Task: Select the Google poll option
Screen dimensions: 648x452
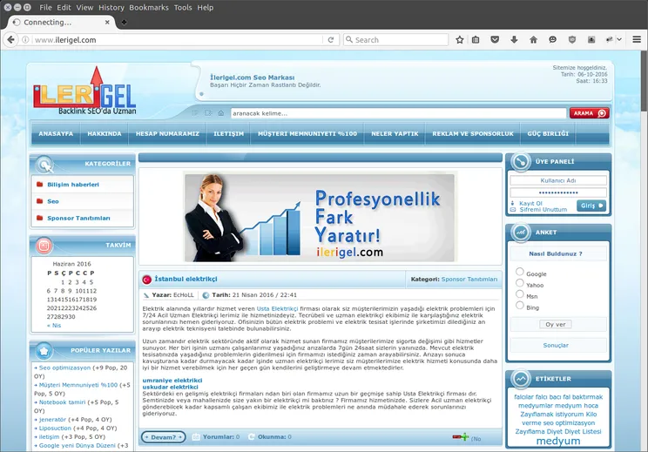Action: [520, 273]
